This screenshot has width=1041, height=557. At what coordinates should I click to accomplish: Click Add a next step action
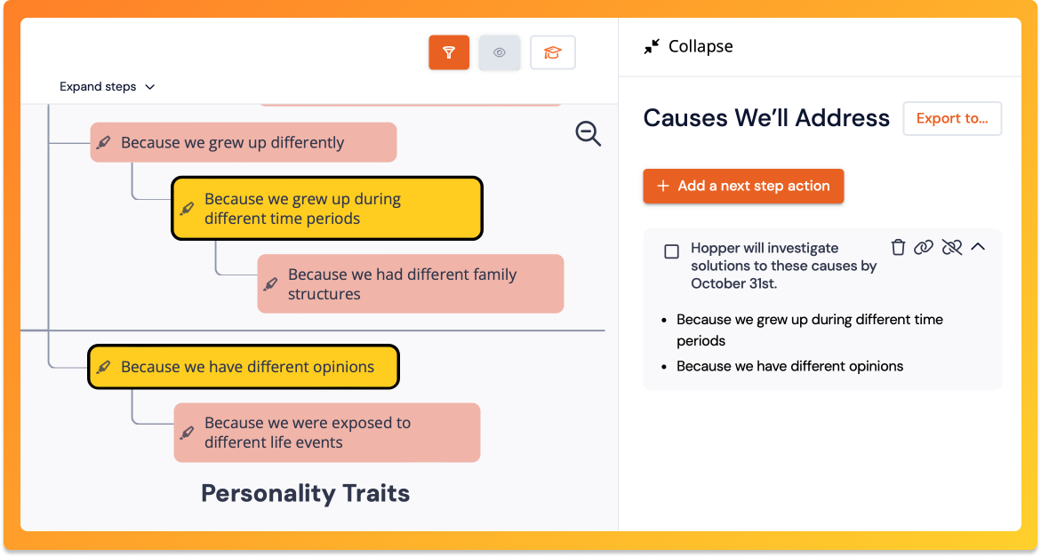point(743,187)
